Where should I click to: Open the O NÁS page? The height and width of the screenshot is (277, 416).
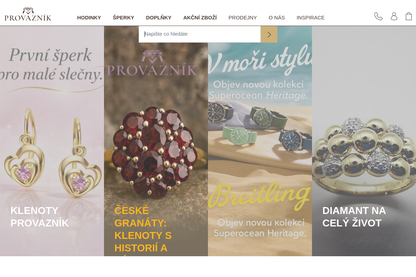277,18
